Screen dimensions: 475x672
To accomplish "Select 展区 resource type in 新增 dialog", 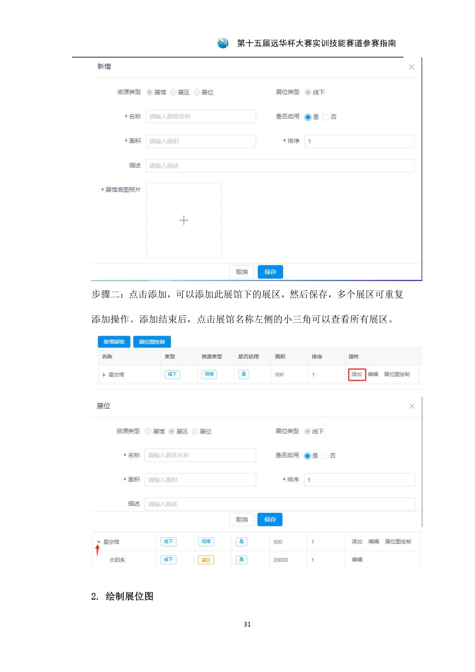I will tap(173, 93).
